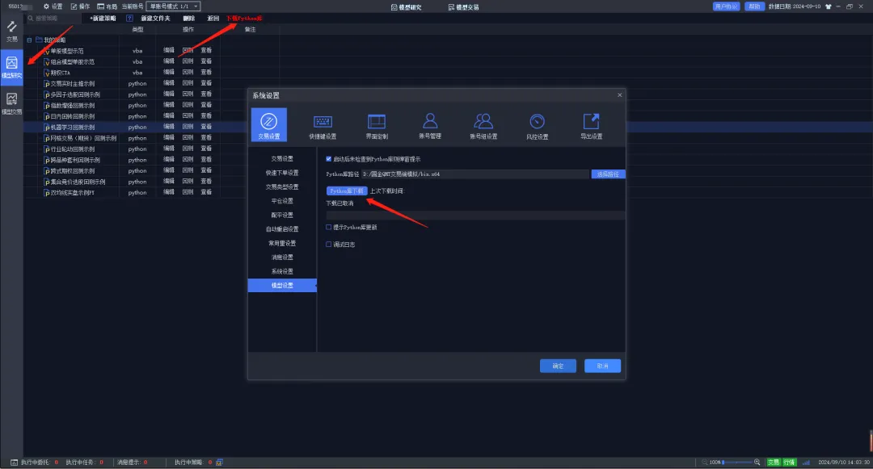Click the 设置 gear icon in top bar
The image size is (873, 469).
[x=46, y=6]
